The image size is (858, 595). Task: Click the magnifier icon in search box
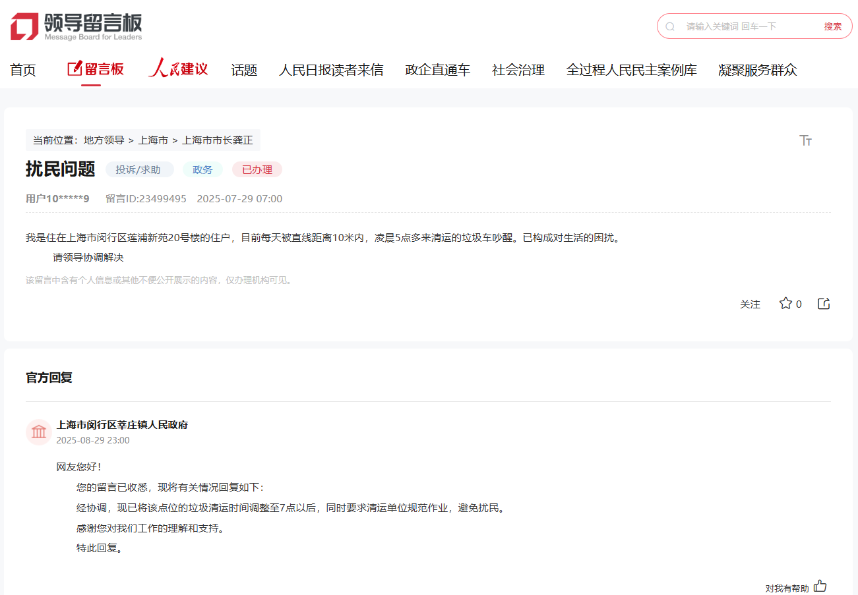(x=670, y=26)
